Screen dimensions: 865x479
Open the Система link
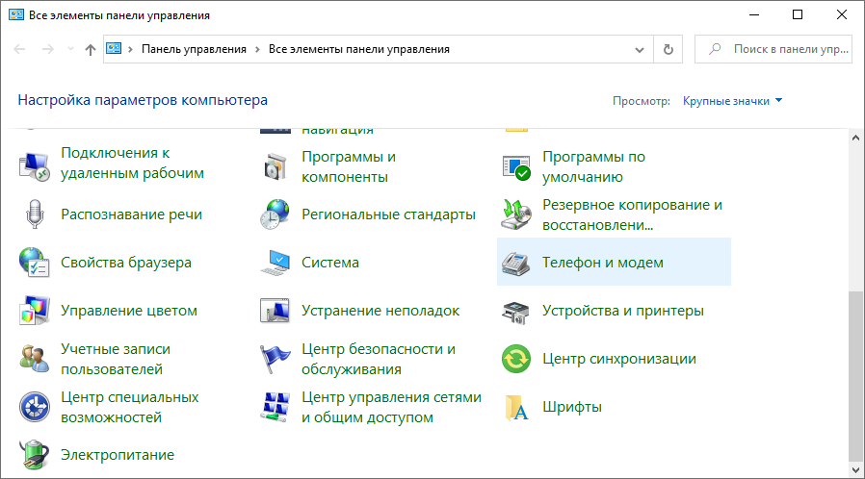pyautogui.click(x=329, y=263)
